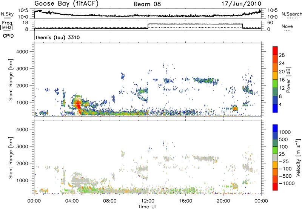This screenshot has height=209, width=302.
Task: Click the Power [dB] colorbar title
Action: (x=288, y=80)
